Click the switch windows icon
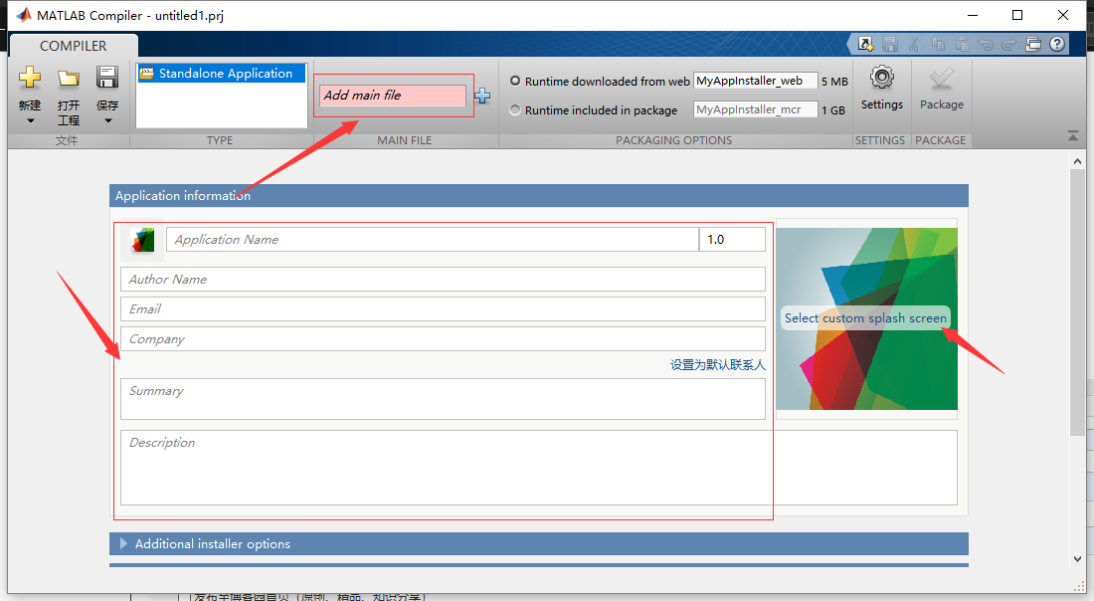This screenshot has height=601, width=1094. point(1033,45)
